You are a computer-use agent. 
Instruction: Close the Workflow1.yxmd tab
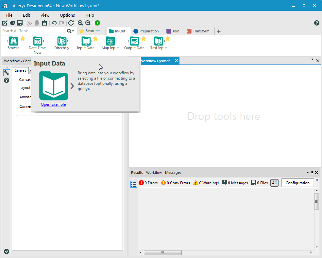pos(176,61)
